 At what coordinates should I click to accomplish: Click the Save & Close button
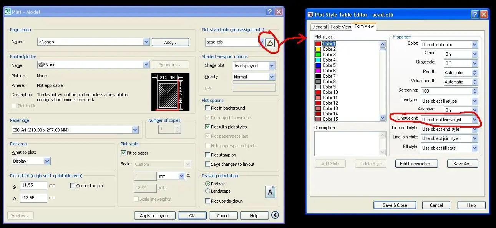395,205
